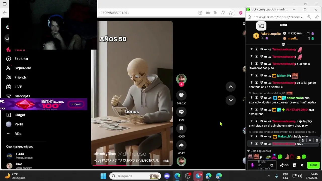
Task: Click the lock site info icon in the Kick popout
Action: 249,17
